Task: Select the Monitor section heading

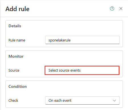Action: [x=16, y=56]
